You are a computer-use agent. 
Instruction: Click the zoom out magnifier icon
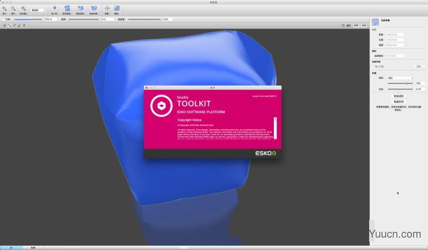point(13,9)
